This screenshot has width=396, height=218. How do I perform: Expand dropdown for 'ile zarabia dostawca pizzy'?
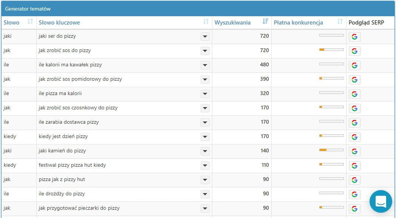(x=205, y=123)
